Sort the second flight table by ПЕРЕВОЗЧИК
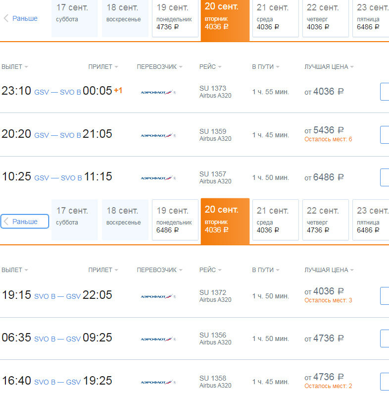Image resolution: width=389 pixels, height=395 pixels. 159,270
